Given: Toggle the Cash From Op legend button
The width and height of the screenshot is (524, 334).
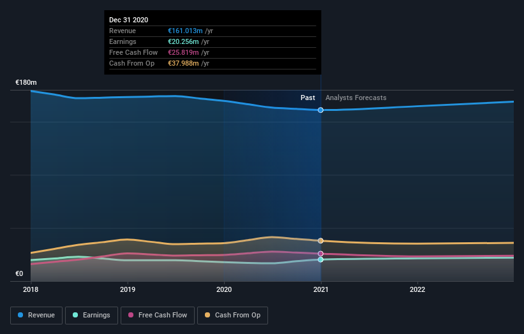Looking at the screenshot, I should 232,316.
